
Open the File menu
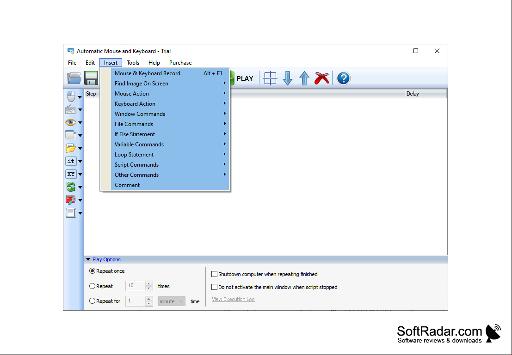(72, 63)
